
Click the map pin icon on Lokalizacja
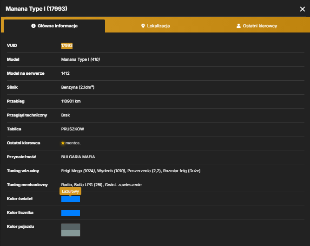coord(143,26)
